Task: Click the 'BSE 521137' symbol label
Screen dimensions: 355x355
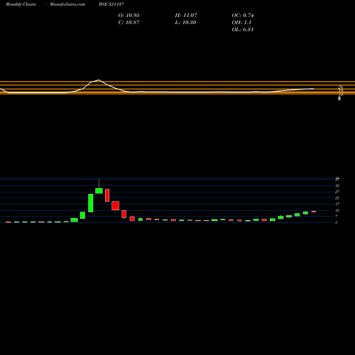Action: (x=111, y=4)
